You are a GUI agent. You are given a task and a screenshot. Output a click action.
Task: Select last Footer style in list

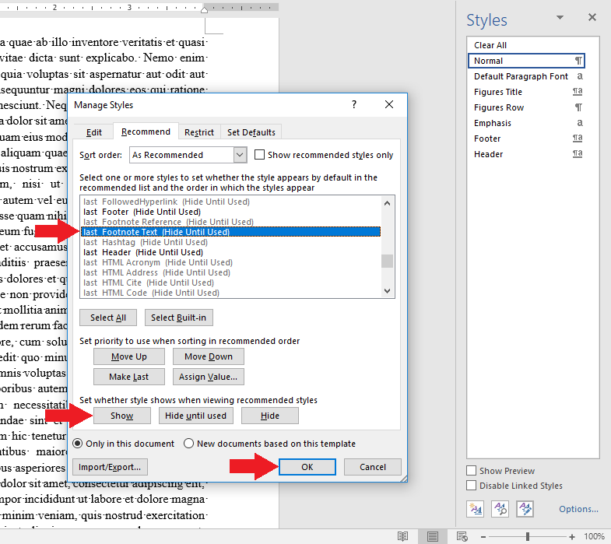[230, 212]
